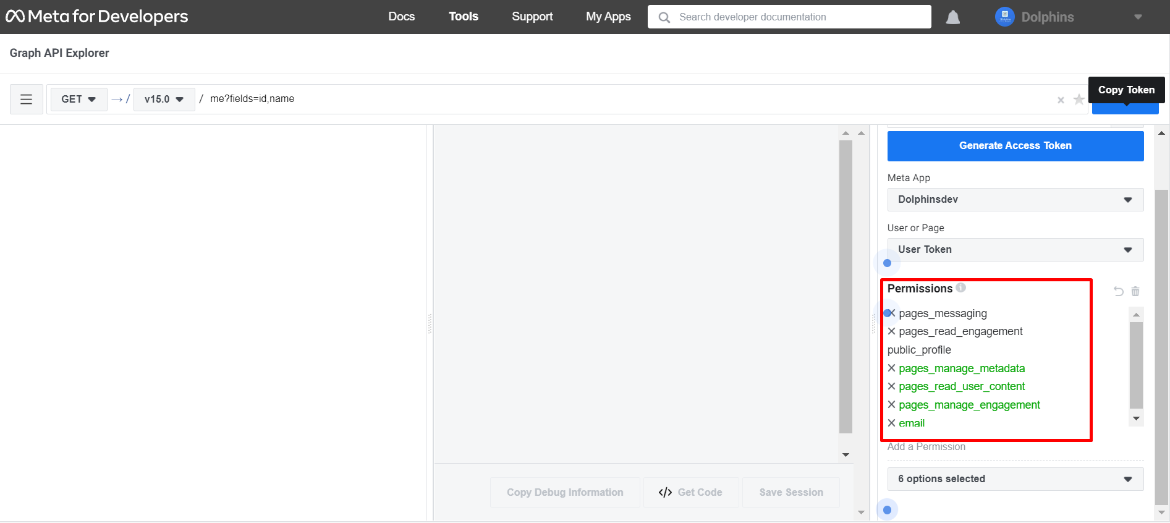This screenshot has width=1170, height=523.
Task: Focus the search developer documentation field
Action: point(797,17)
